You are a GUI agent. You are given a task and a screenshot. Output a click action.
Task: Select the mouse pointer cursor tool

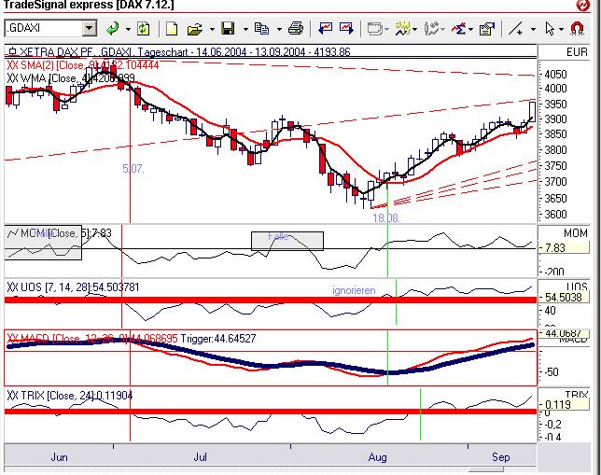(550, 29)
